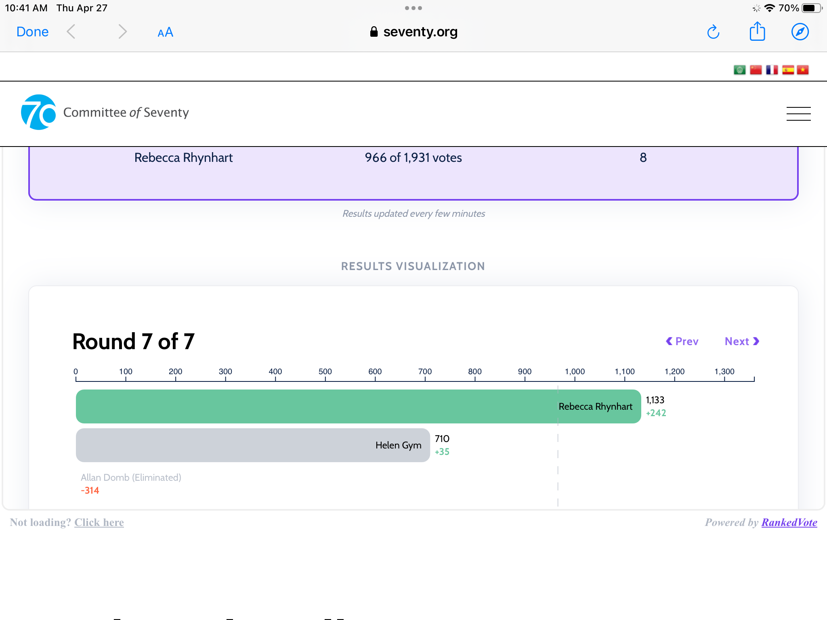The width and height of the screenshot is (827, 620).
Task: Select the French language flag
Action: point(772,70)
